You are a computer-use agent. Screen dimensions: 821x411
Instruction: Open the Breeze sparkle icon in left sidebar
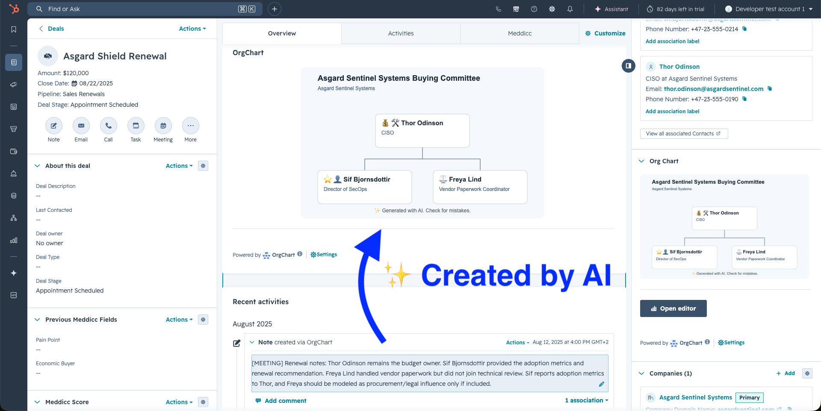coord(14,273)
